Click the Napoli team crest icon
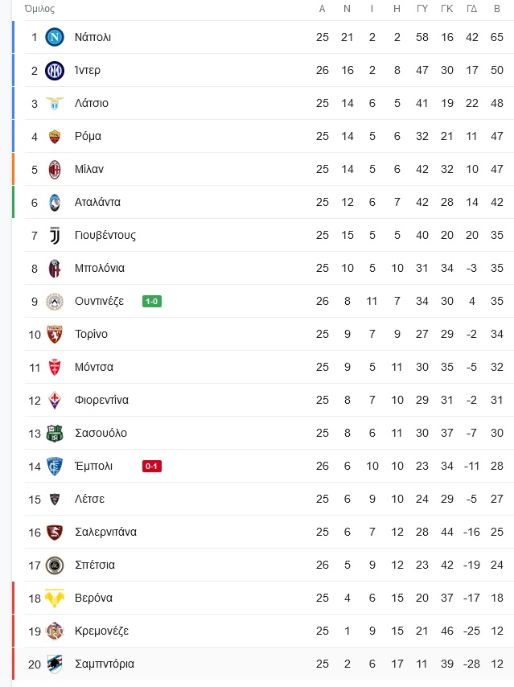Screen dimensions: 514x687 tap(55, 37)
